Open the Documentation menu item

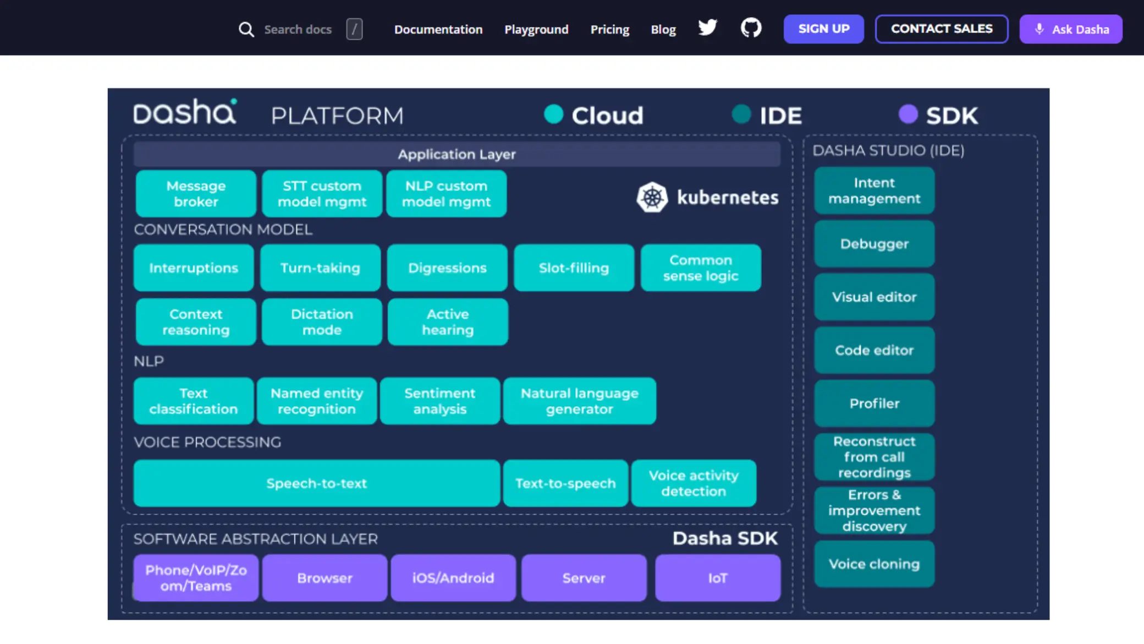[438, 29]
